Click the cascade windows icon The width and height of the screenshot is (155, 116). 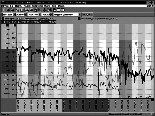pos(54,10)
